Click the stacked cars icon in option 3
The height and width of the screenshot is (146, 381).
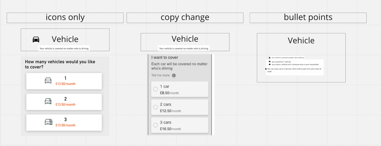[x=48, y=122]
